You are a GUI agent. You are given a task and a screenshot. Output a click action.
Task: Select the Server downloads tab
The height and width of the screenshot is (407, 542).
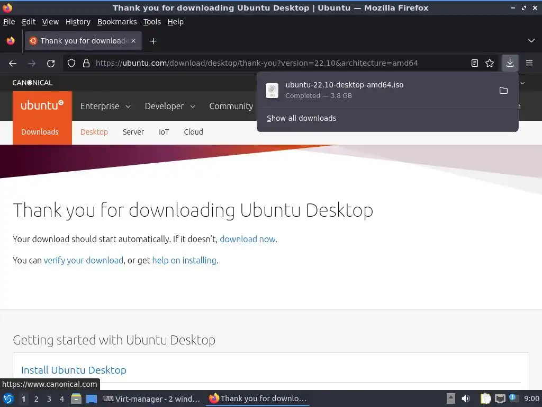coord(133,132)
